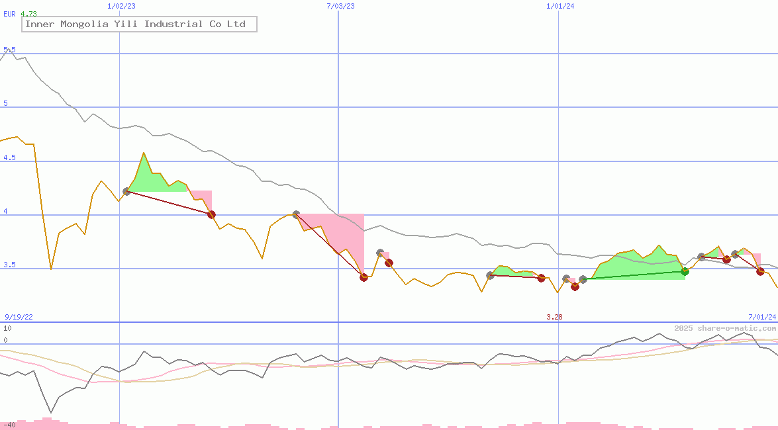Select red exit marker ending the first trade
This screenshot has height=430, width=778.
pos(211,214)
